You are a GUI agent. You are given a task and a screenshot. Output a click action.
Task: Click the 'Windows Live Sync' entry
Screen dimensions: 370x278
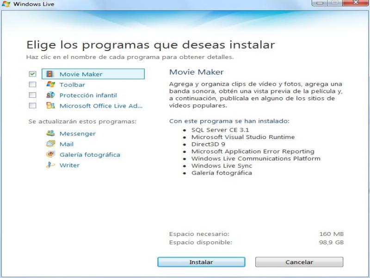(x=222, y=165)
